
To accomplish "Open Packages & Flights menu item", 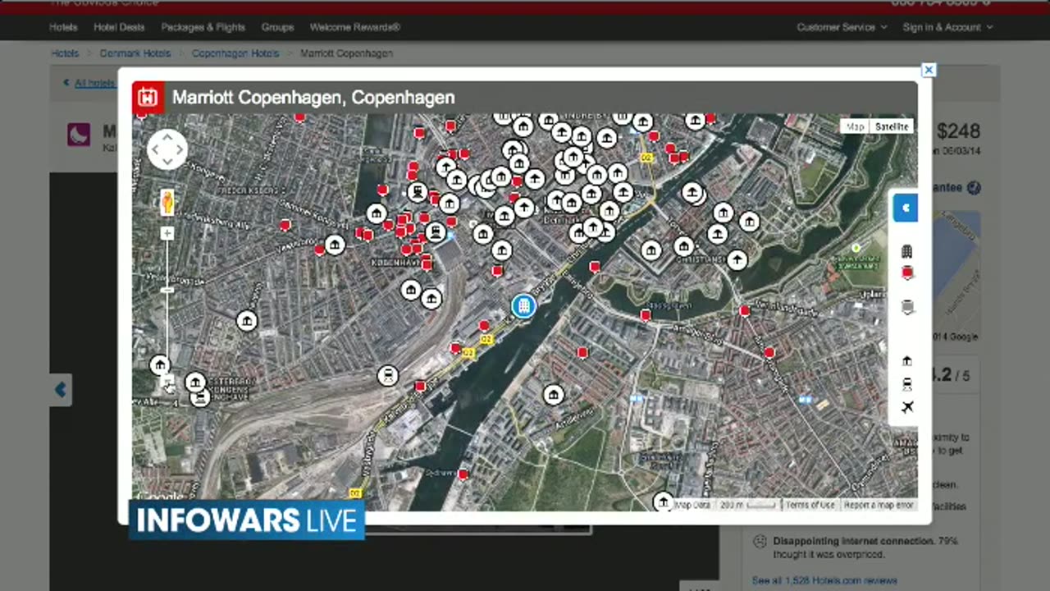I will [203, 27].
